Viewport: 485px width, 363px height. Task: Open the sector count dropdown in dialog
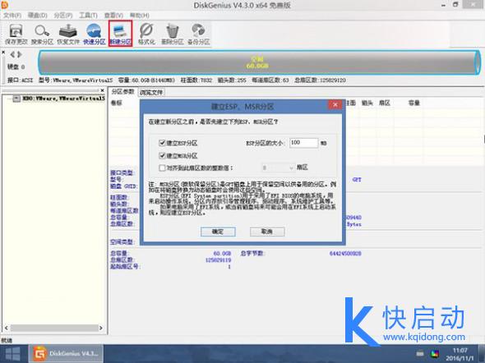point(278,168)
